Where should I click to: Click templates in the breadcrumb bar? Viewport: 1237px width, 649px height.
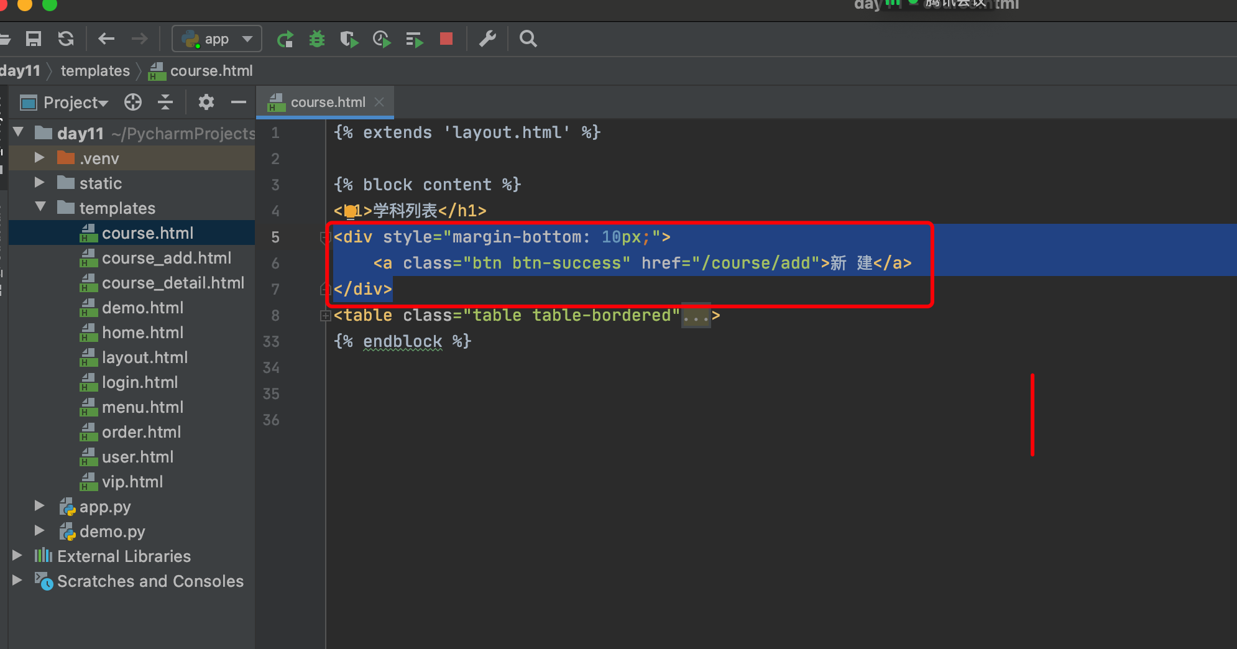tap(95, 71)
